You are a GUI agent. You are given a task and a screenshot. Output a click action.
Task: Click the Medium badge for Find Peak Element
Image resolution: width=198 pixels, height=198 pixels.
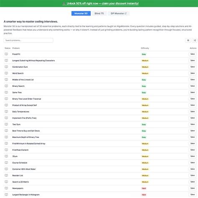[x=145, y=150]
